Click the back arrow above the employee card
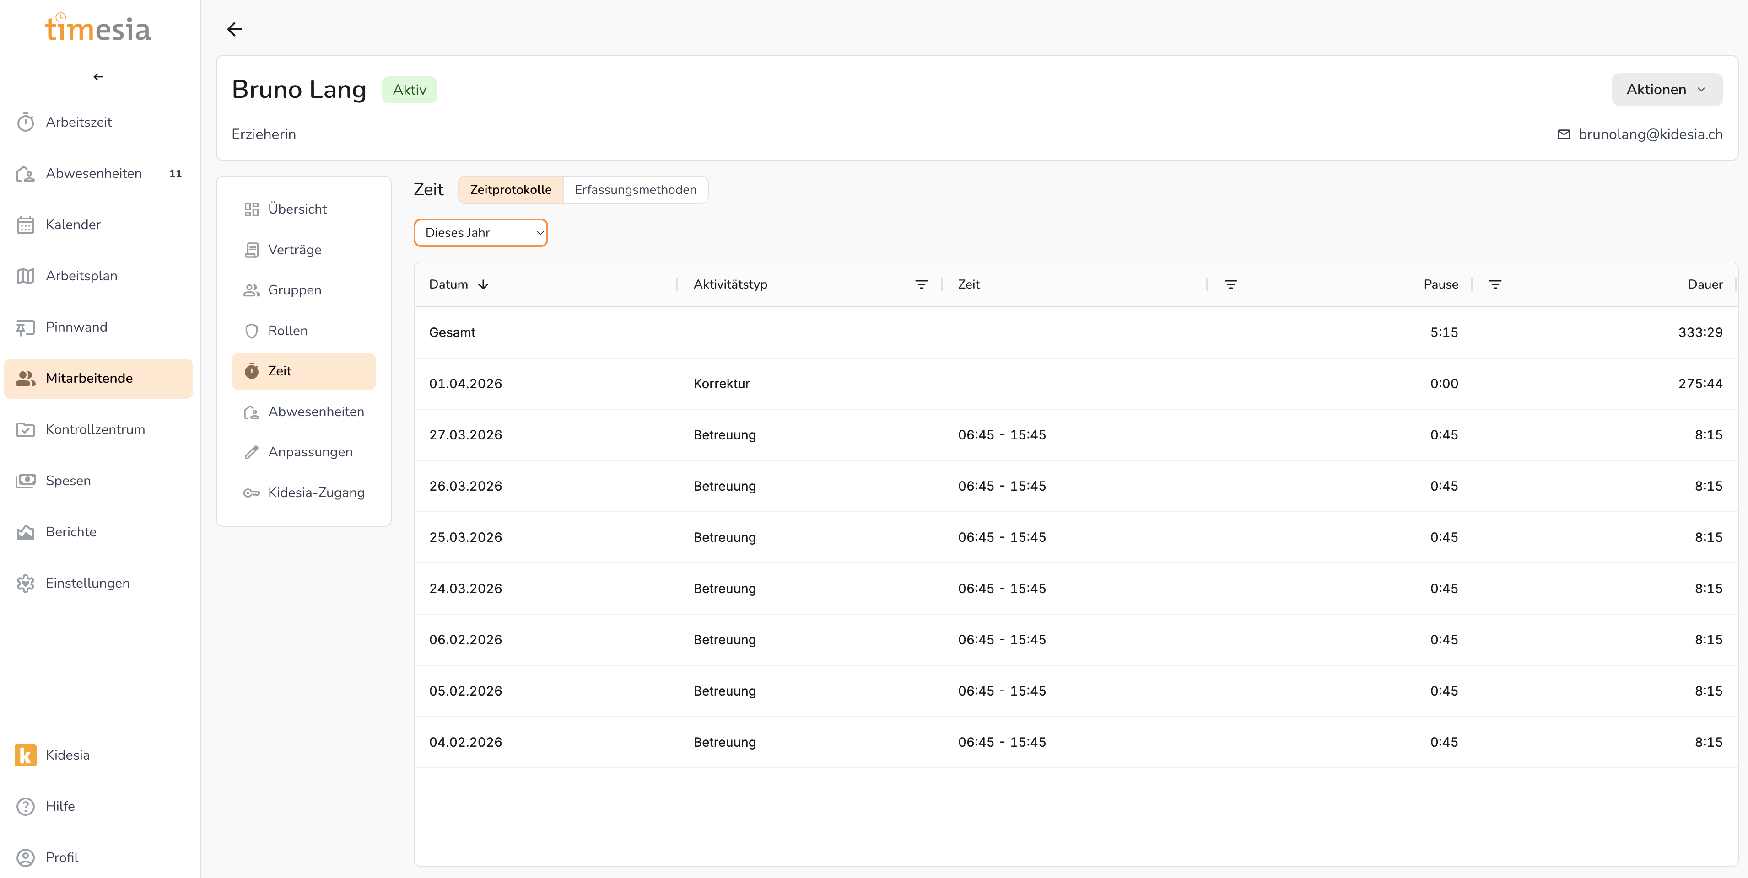The image size is (1748, 878). 234,29
